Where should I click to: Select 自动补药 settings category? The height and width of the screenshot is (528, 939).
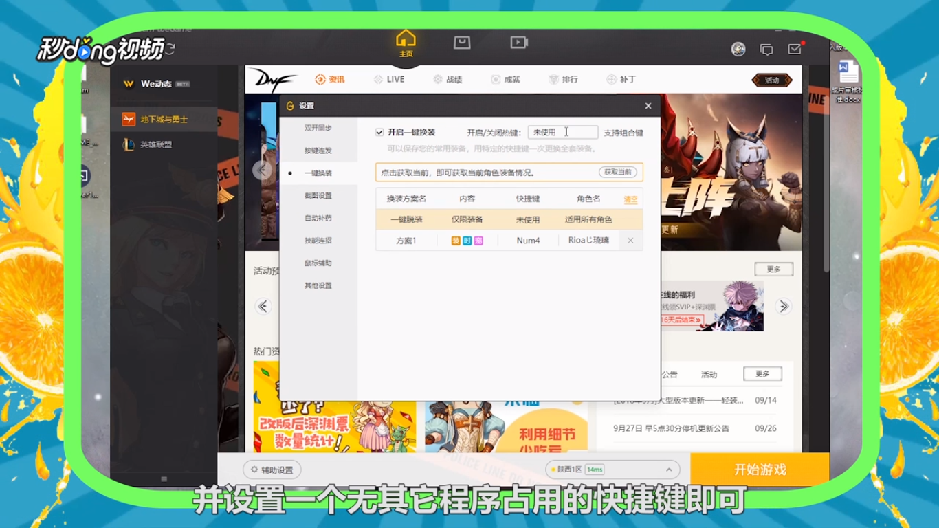(x=318, y=218)
